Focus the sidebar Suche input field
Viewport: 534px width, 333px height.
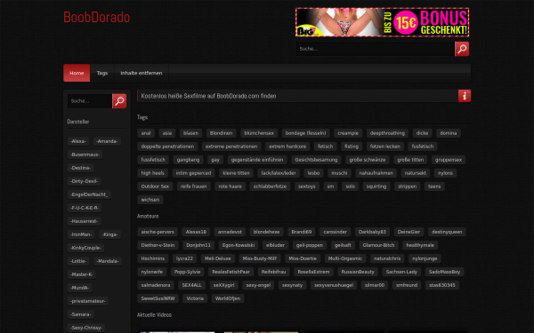point(90,101)
